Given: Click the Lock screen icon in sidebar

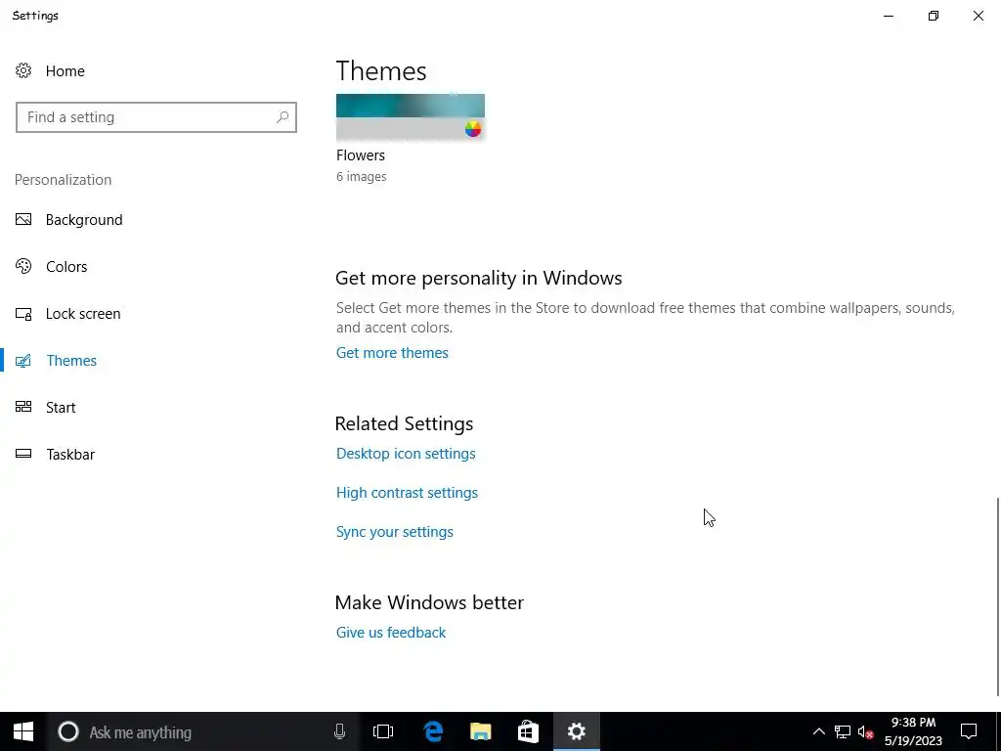Looking at the screenshot, I should [23, 314].
